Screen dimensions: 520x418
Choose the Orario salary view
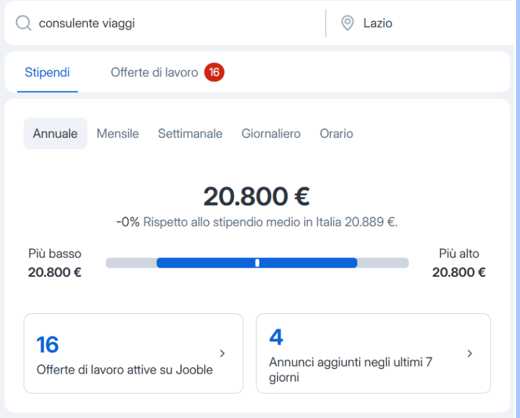pyautogui.click(x=337, y=134)
